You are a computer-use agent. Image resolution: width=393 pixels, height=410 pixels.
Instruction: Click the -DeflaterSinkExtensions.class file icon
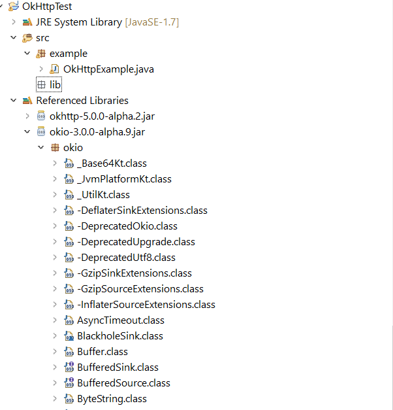[x=69, y=211]
